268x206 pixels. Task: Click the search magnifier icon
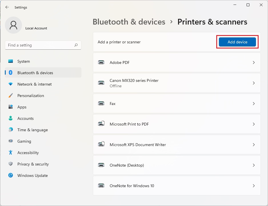pos(76,45)
